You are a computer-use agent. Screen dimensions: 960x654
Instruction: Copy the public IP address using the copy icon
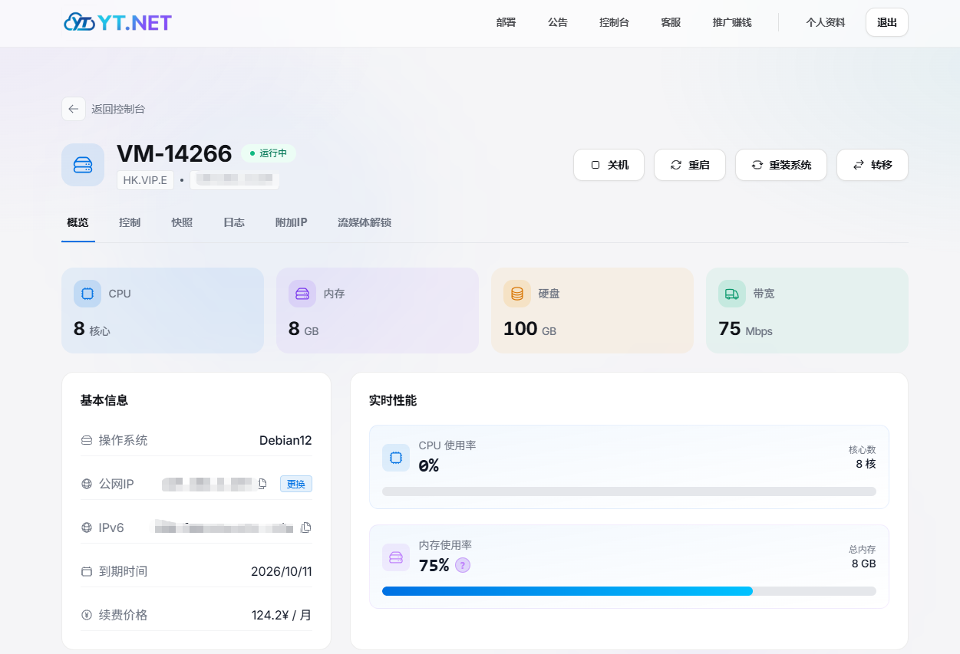pyautogui.click(x=262, y=484)
